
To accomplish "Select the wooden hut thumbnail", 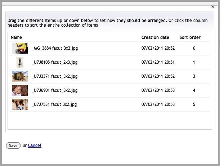I will point(20,76).
